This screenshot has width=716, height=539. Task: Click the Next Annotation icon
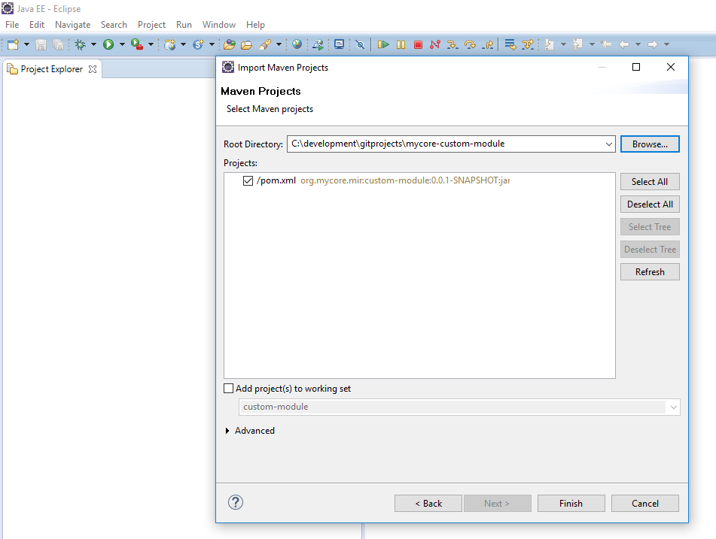pyautogui.click(x=550, y=44)
